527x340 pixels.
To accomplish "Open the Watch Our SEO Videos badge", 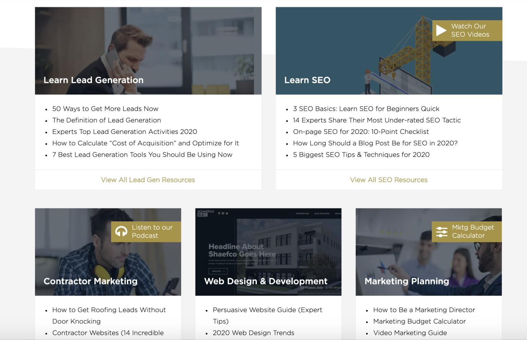I will pos(468,30).
